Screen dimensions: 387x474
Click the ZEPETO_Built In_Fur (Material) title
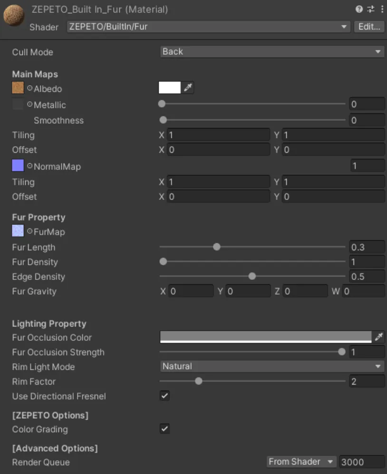tap(100, 10)
